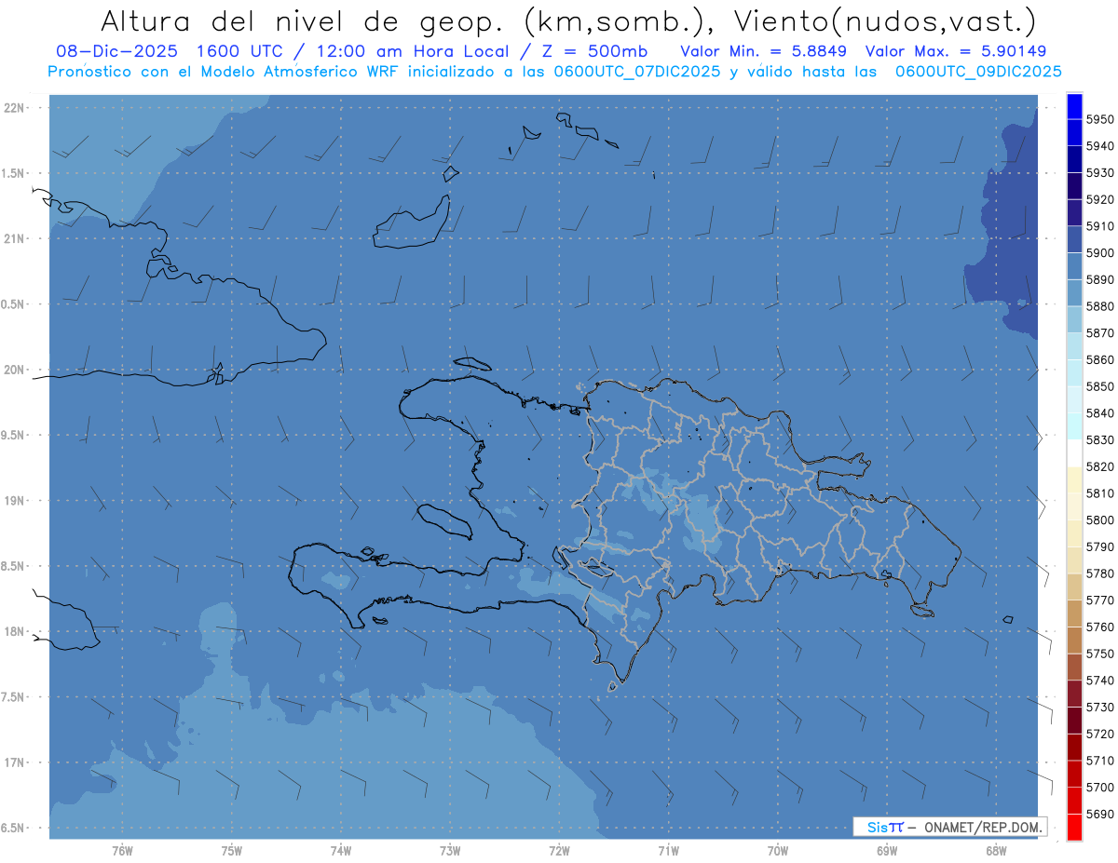Click the red swatch below 5690
Screen dimensions: 1118x863
[x=1073, y=827]
